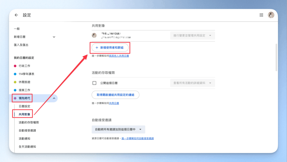
Task: Click the back arrow next to 設定
Action: pyautogui.click(x=16, y=15)
